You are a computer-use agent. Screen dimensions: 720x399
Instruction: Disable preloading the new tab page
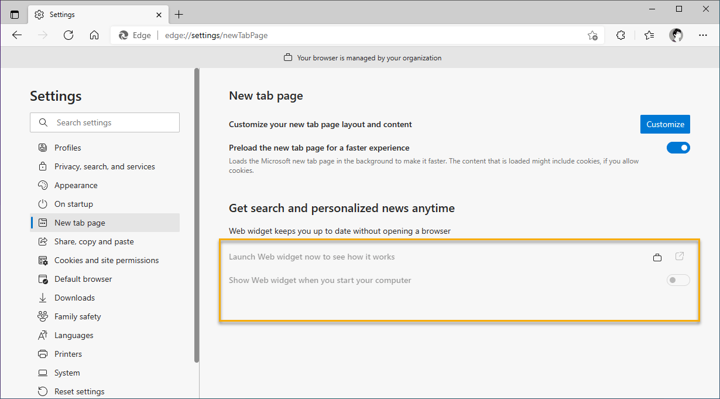pyautogui.click(x=678, y=147)
